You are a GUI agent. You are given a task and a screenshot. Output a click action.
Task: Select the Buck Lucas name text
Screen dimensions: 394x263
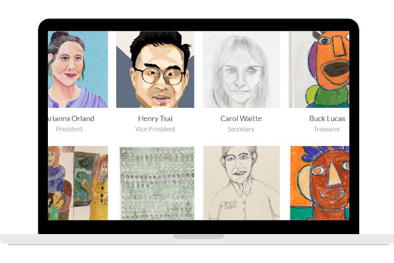(x=327, y=118)
